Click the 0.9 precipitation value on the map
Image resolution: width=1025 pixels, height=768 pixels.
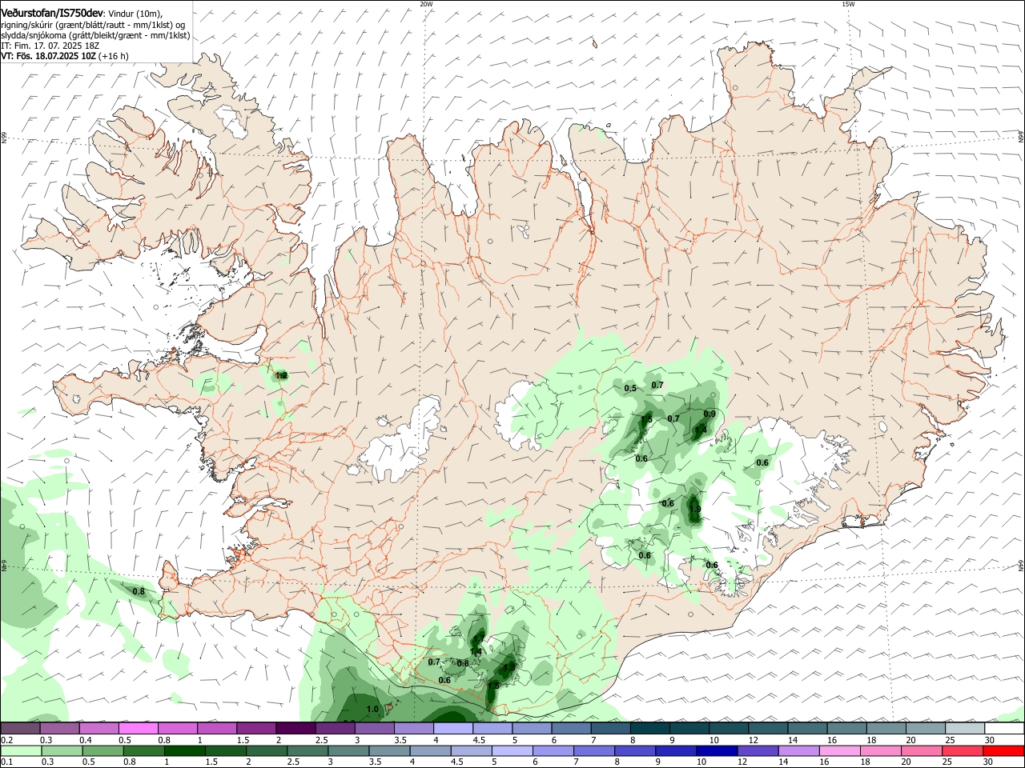[x=709, y=414]
